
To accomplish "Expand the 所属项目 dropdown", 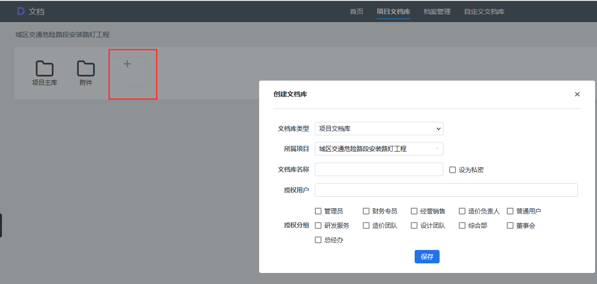I will [x=379, y=149].
